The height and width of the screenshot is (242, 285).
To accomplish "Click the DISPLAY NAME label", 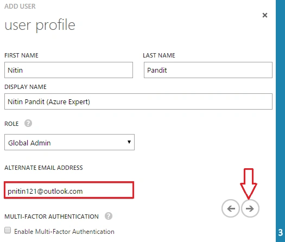I will (x=26, y=87).
